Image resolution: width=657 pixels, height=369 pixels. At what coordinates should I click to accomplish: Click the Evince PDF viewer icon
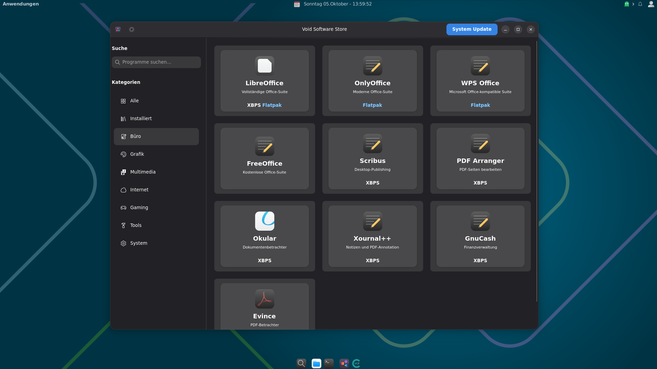coord(264,299)
